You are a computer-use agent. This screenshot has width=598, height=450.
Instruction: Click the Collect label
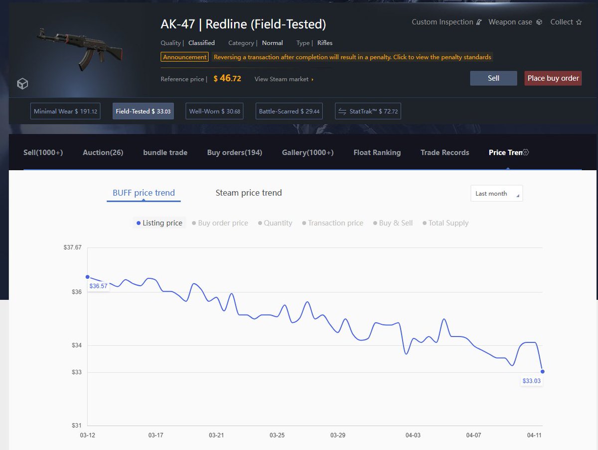click(x=562, y=22)
